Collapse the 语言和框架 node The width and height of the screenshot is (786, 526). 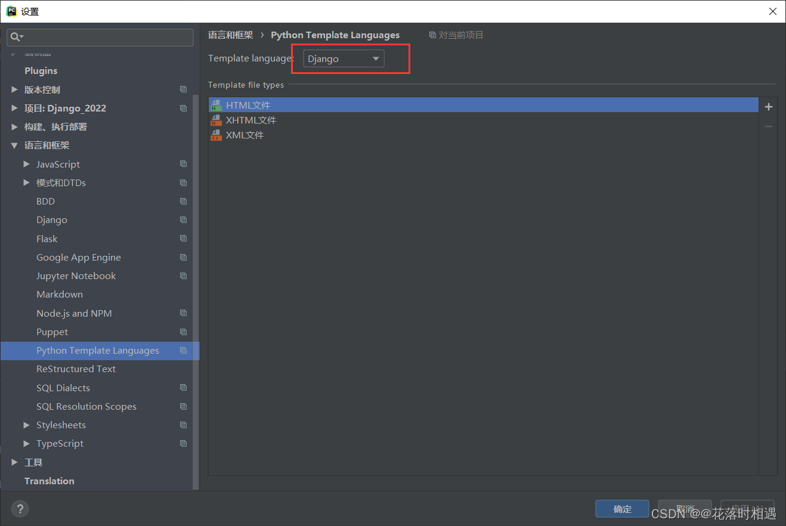tap(14, 146)
